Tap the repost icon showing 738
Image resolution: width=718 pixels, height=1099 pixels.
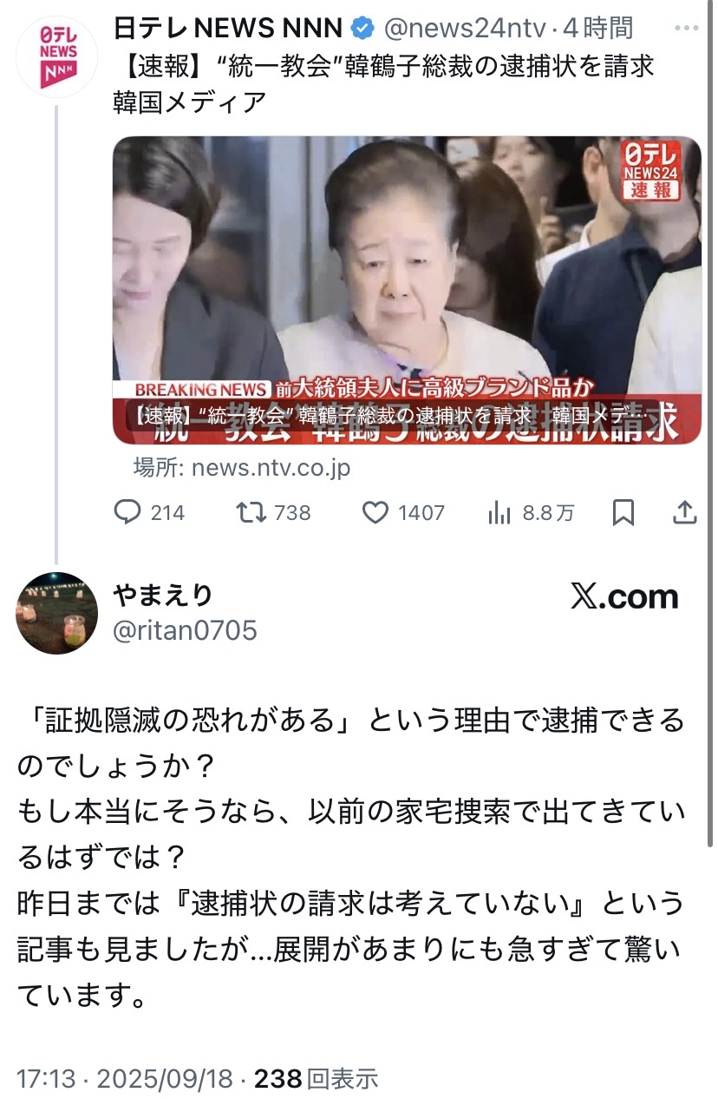coord(252,512)
